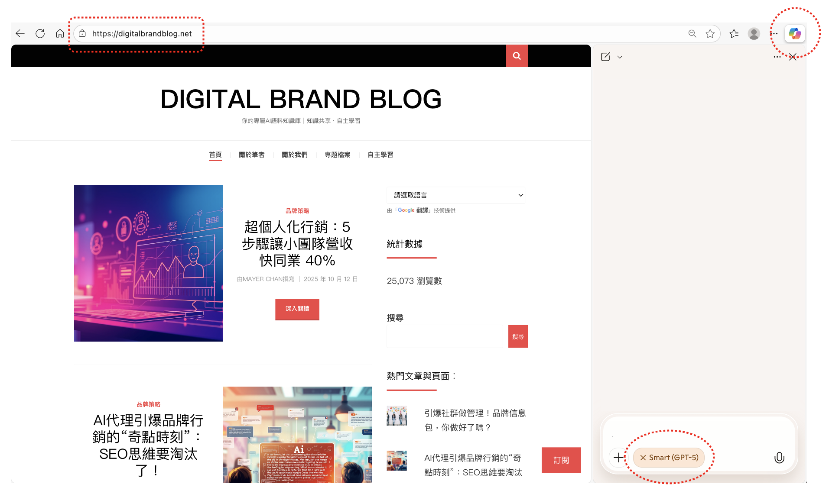Go to browser home page icon

click(60, 34)
